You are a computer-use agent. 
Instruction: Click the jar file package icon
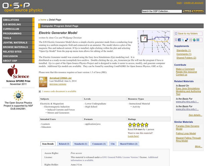(43, 82)
